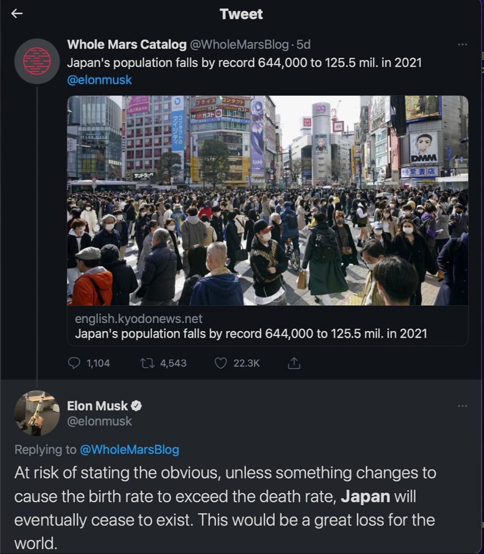The image size is (484, 554).
Task: Open the Shibuya crossing article image
Action: (267, 200)
